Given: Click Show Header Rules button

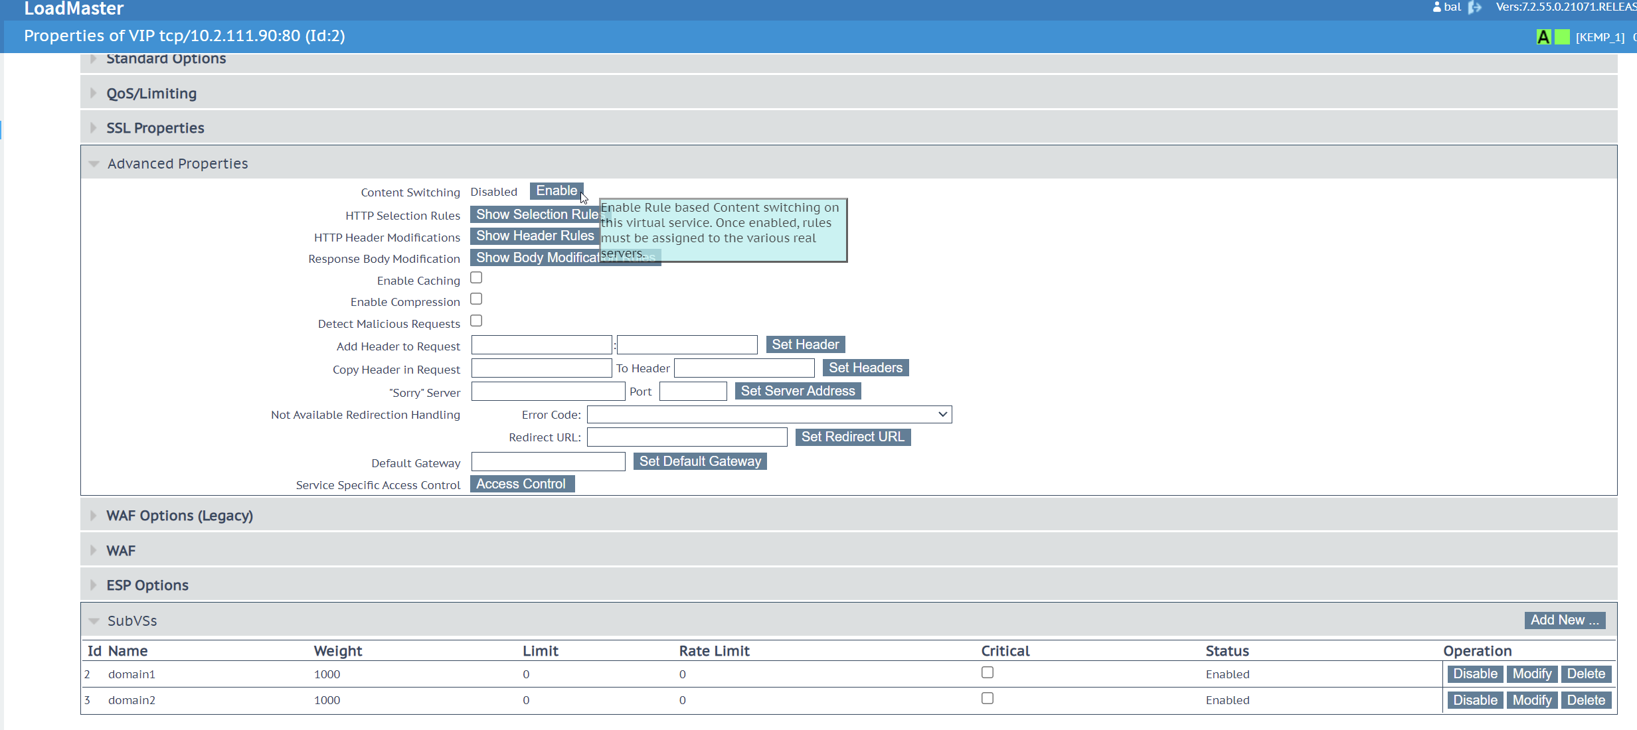Looking at the screenshot, I should pyautogui.click(x=535, y=236).
